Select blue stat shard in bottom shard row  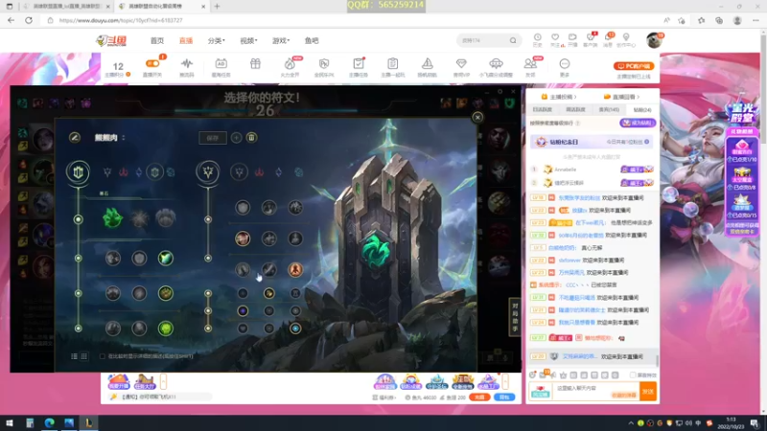point(295,329)
